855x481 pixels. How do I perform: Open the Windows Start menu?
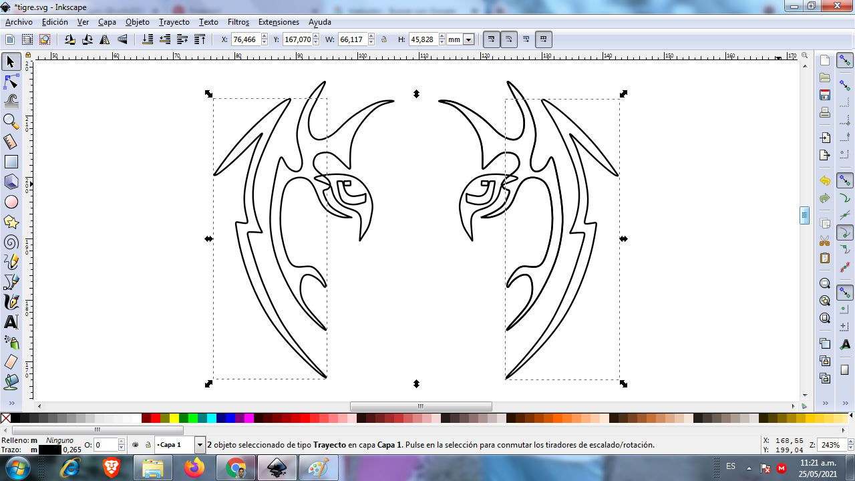[x=18, y=468]
